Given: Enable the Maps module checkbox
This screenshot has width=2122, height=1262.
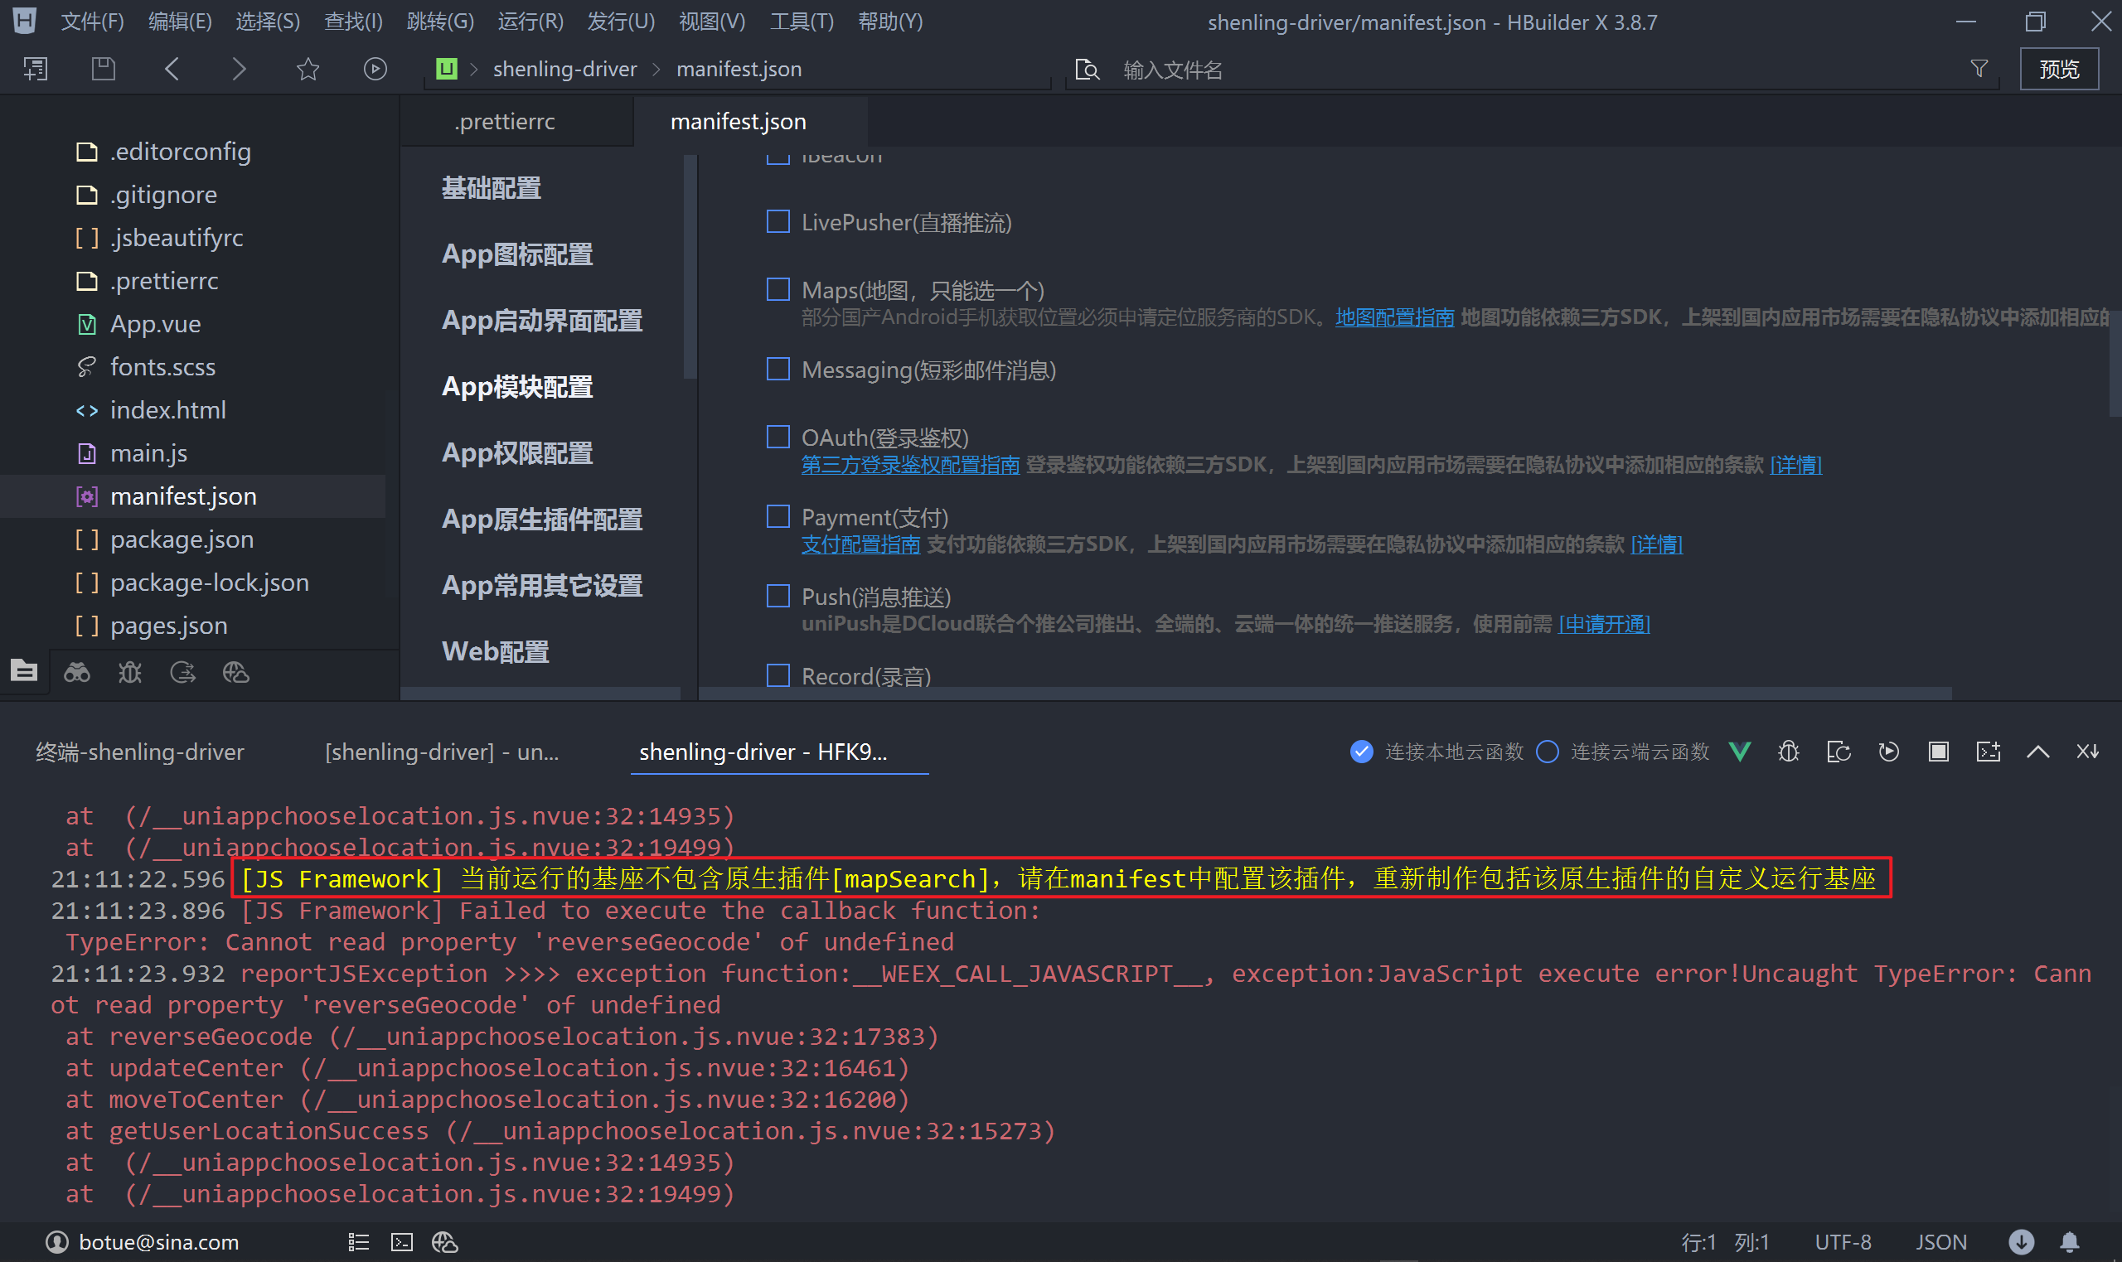Looking at the screenshot, I should pos(778,290).
